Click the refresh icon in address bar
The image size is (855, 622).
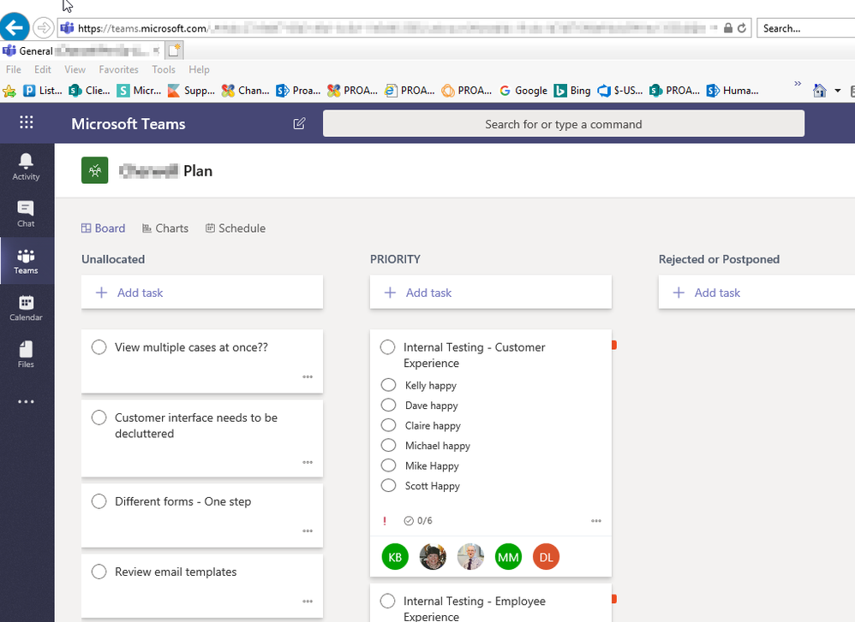[742, 28]
